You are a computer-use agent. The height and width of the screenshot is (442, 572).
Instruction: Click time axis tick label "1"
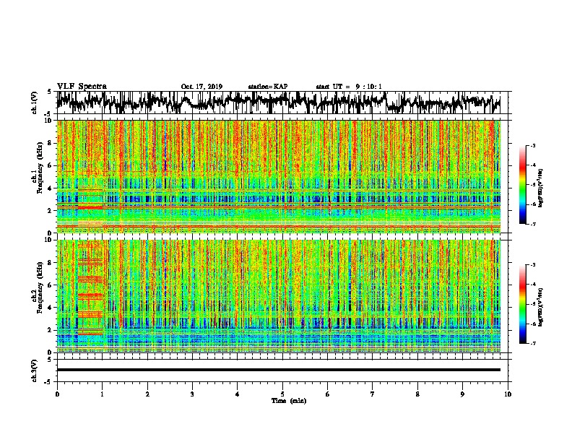102,394
